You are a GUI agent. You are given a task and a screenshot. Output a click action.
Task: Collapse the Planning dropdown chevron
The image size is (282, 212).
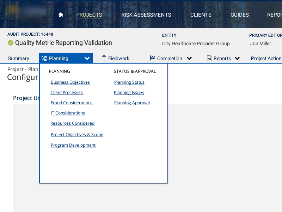pos(87,58)
